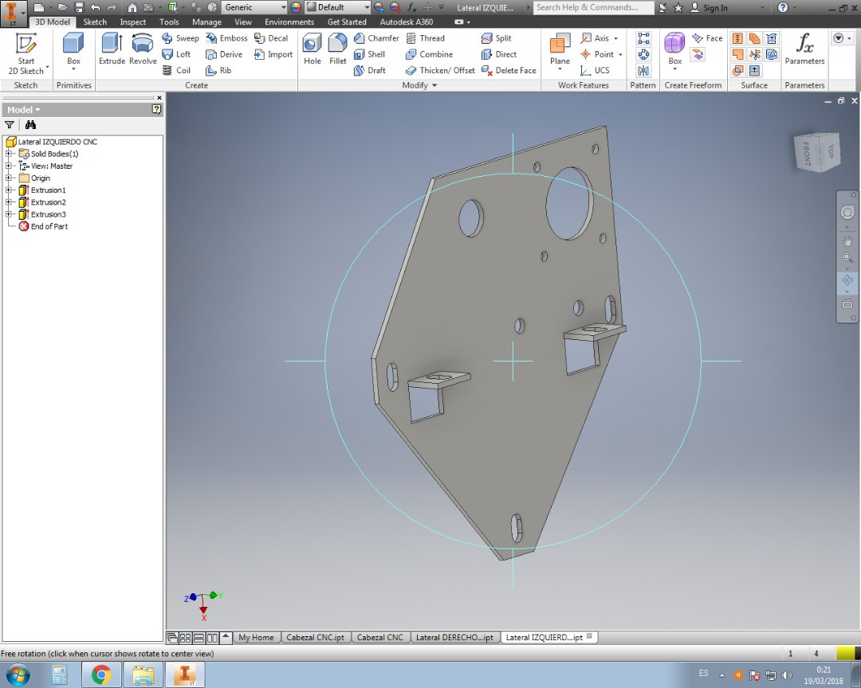Choose the Sweep command
Screen dimensions: 861x688
point(180,38)
